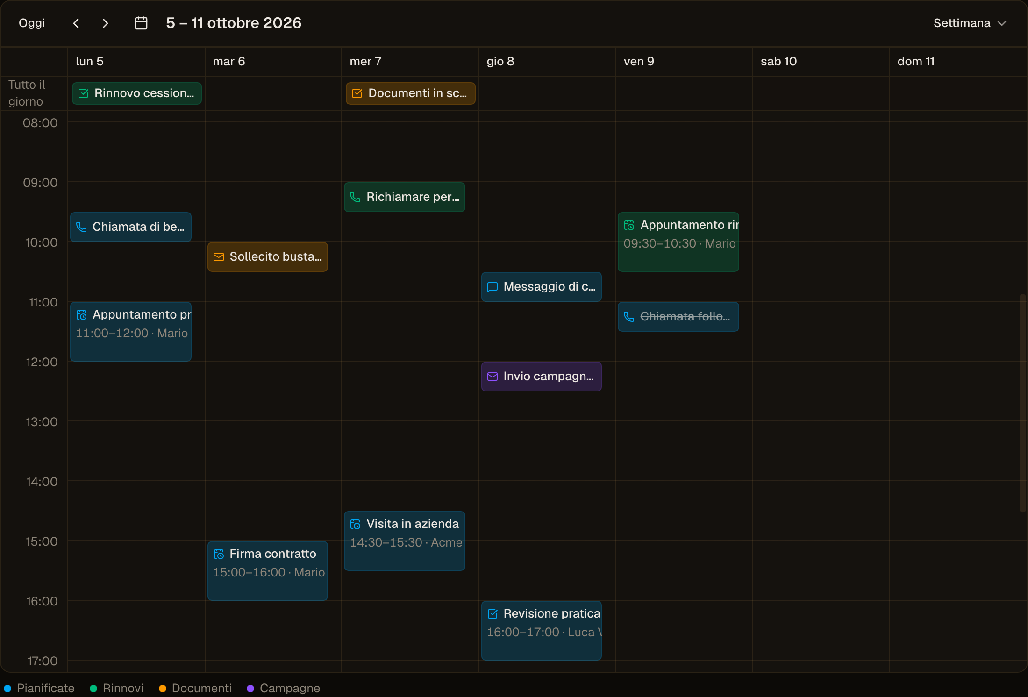The height and width of the screenshot is (697, 1028).
Task: Click the 11:00–12:00 · Mario time text
Action: [x=132, y=333]
